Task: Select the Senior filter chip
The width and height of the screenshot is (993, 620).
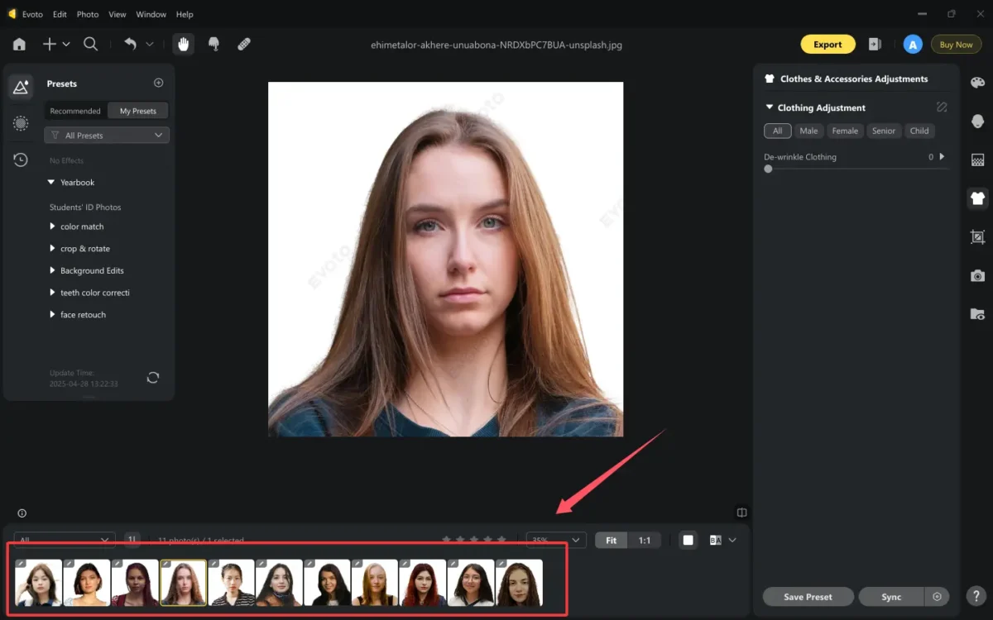Action: (884, 131)
